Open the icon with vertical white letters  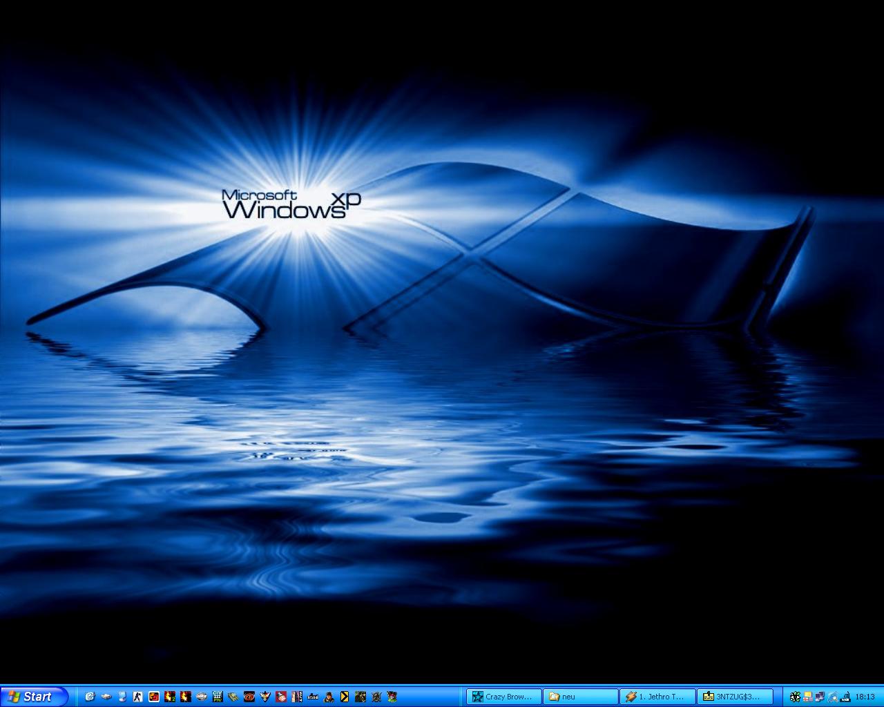coord(297,697)
